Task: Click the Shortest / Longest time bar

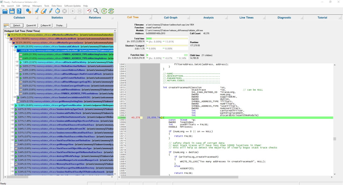Action: click(x=167, y=46)
